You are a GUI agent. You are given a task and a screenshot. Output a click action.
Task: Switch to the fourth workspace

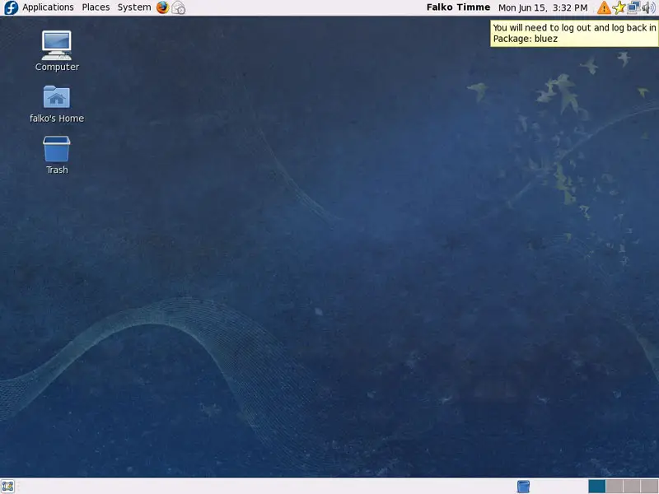click(x=649, y=487)
